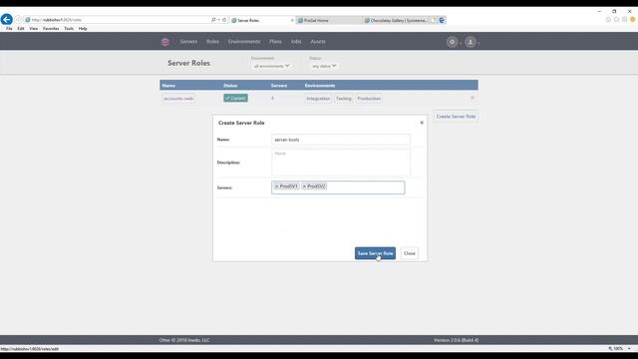This screenshot has width=638, height=359.
Task: Click the Server Roles page heading
Action: pyautogui.click(x=188, y=63)
